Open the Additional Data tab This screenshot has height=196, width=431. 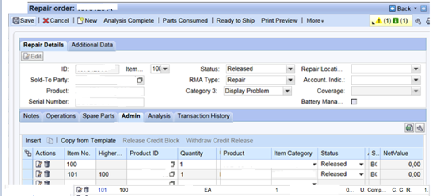point(92,45)
